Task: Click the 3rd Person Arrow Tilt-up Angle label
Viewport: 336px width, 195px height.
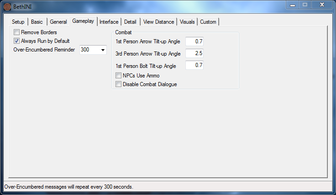Action: click(x=148, y=54)
